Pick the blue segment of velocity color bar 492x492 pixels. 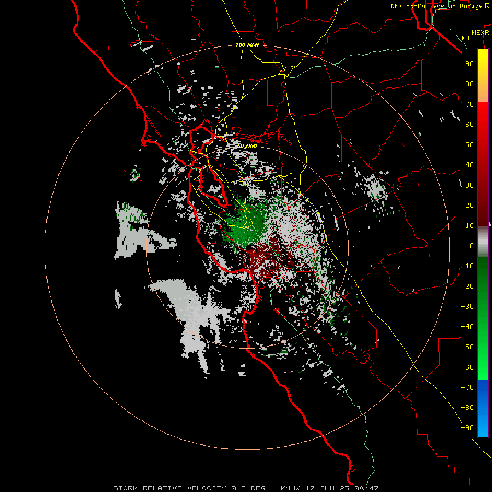[x=483, y=408]
